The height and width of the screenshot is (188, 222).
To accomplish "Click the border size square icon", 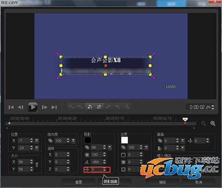I will click(123, 155).
